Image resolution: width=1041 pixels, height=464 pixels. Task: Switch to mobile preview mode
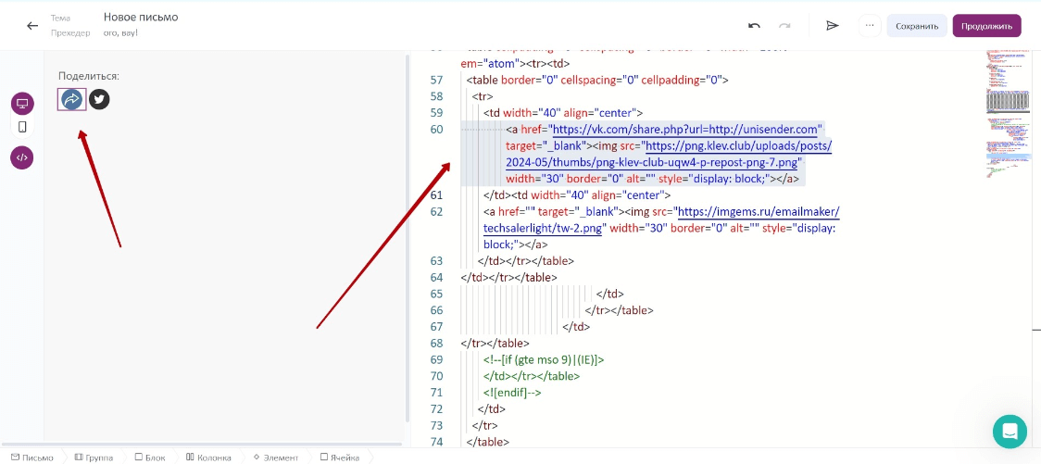click(x=22, y=127)
